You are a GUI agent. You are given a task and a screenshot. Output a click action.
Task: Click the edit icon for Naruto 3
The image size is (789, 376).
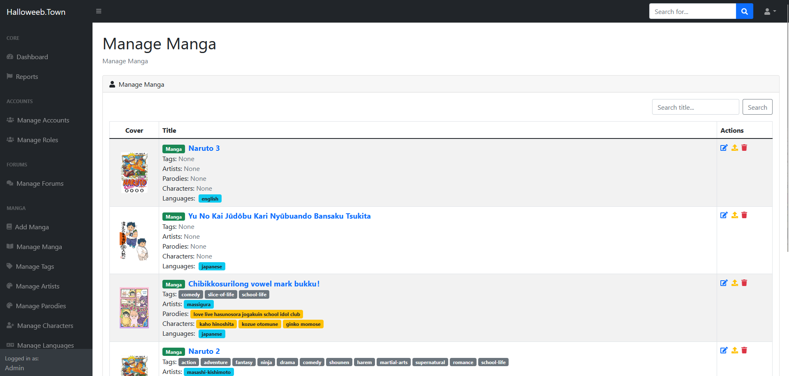(x=724, y=148)
